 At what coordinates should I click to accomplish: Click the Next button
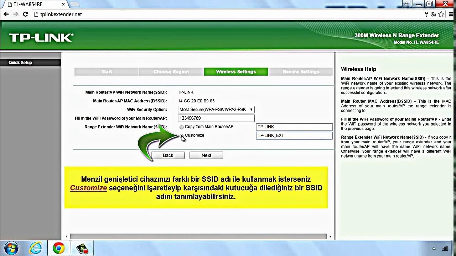coord(206,155)
